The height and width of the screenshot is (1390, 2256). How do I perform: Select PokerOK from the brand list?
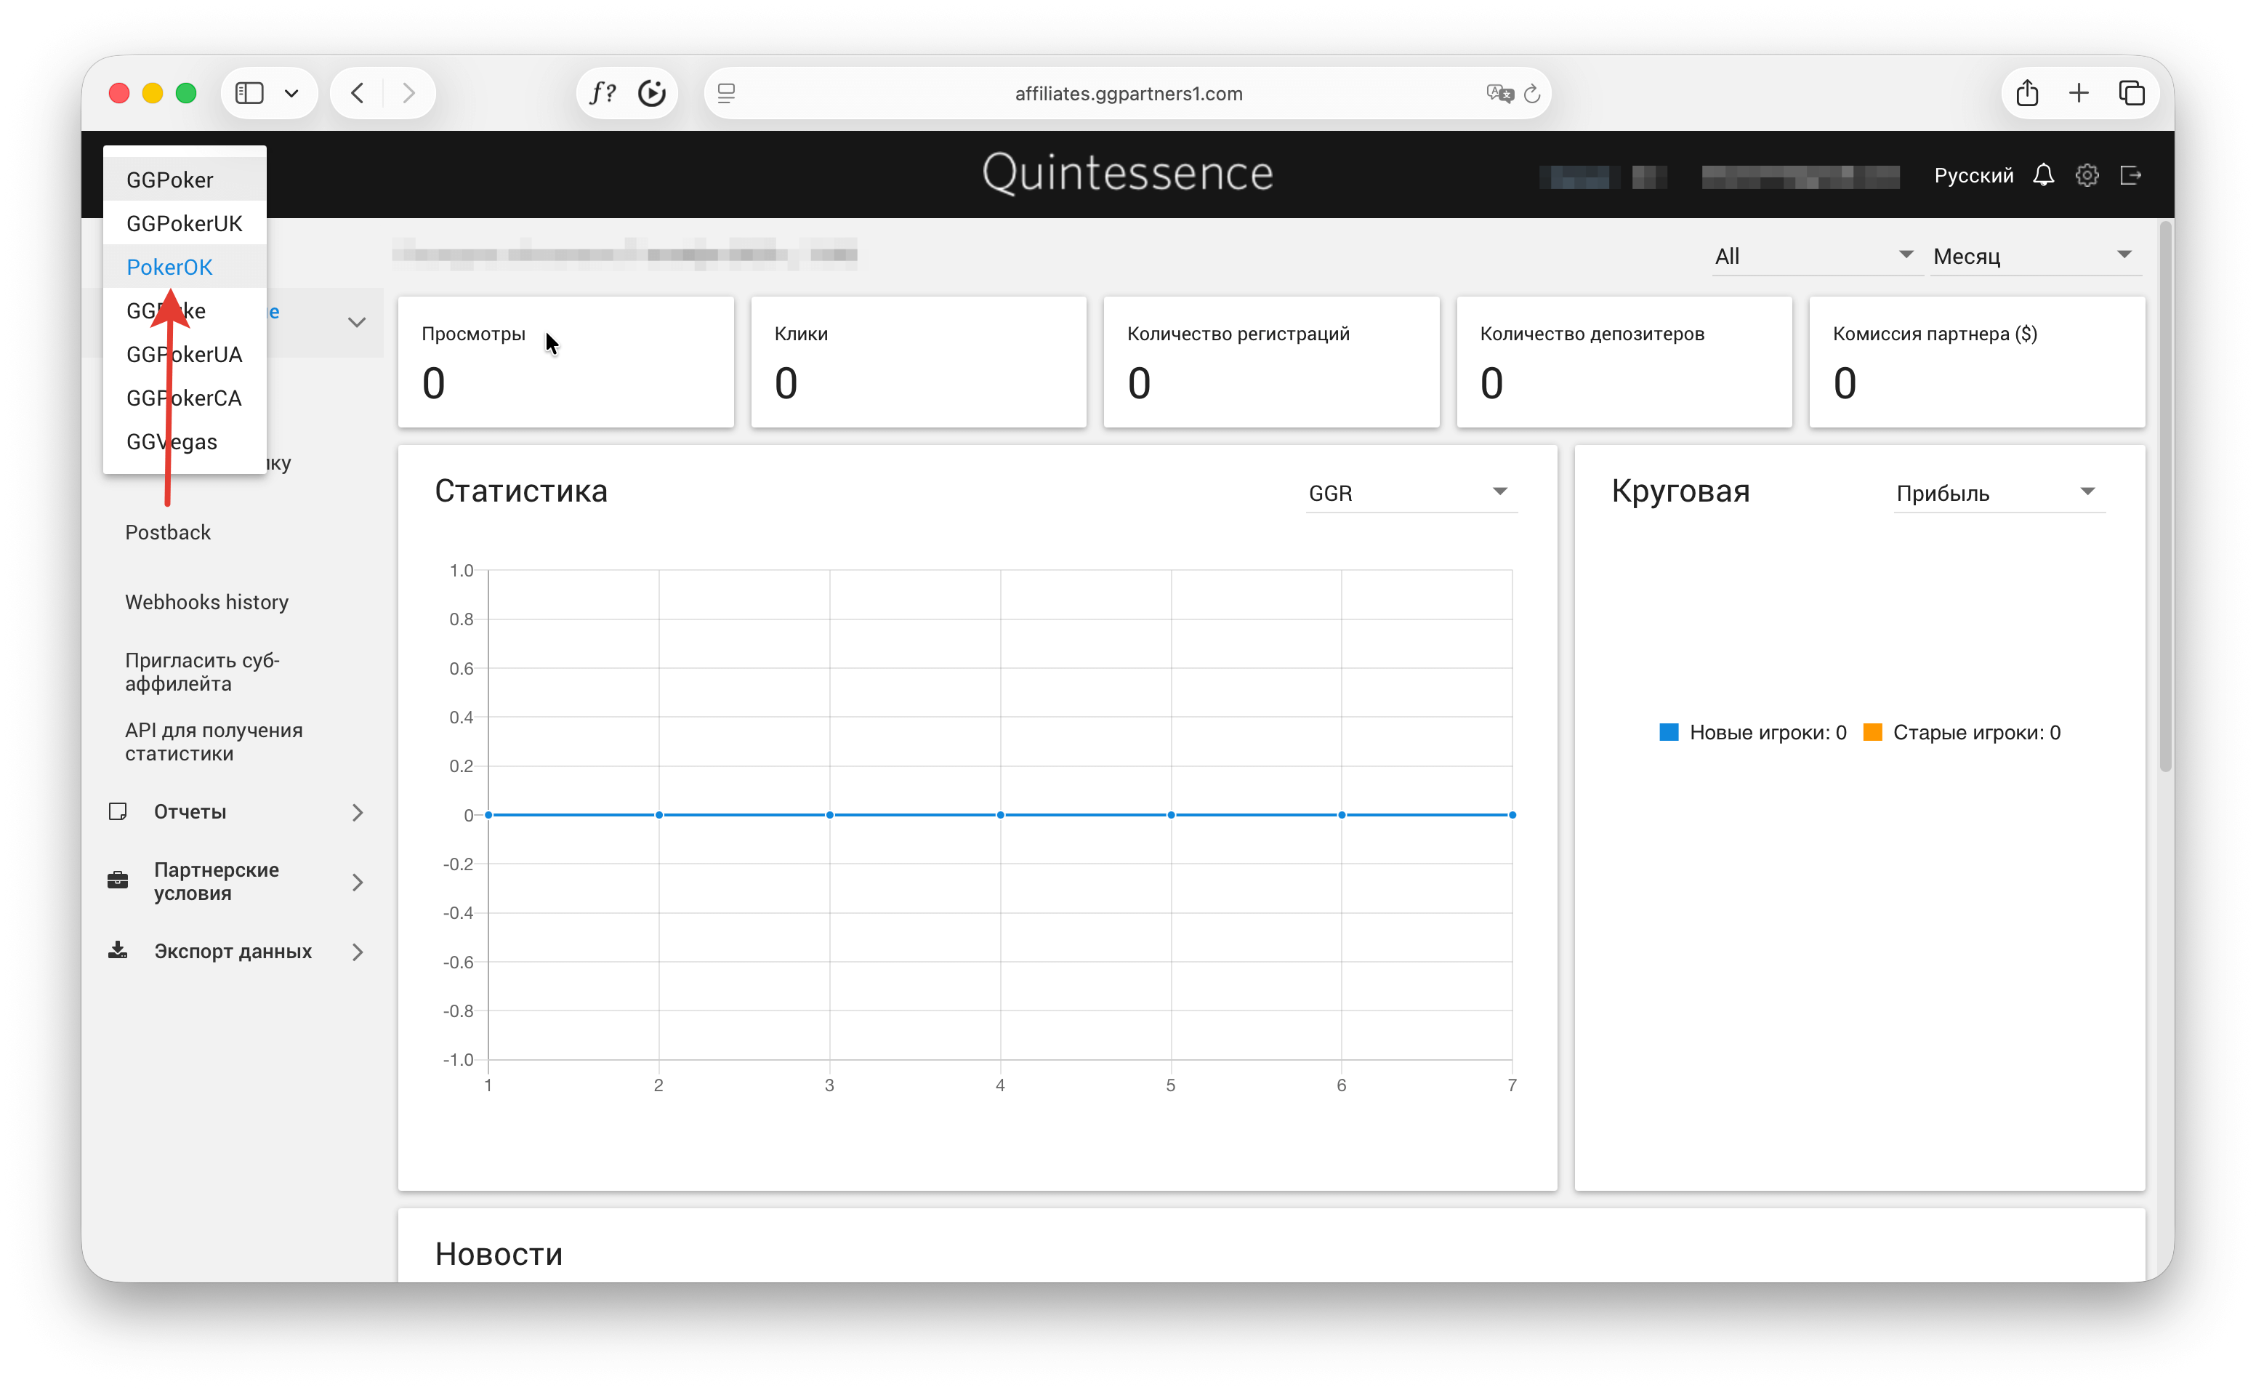(x=169, y=268)
